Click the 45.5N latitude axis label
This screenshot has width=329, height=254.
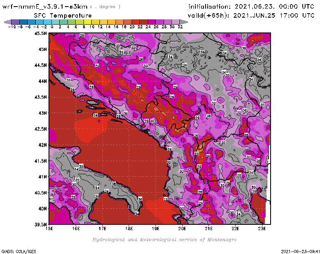point(40,33)
